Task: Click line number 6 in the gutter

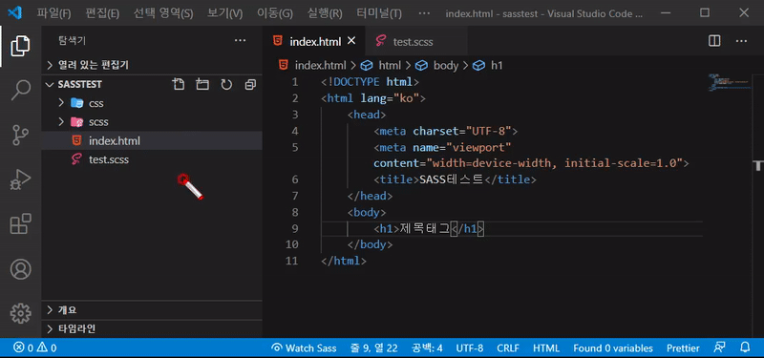Action: pyautogui.click(x=294, y=179)
